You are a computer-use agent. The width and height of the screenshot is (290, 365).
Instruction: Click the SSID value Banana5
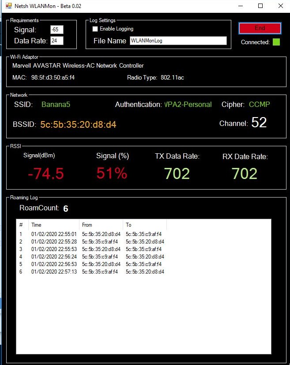click(56, 105)
